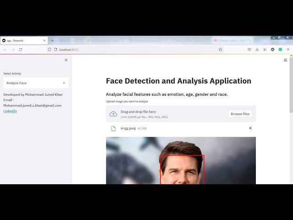Click the Streamlit favicon on the browser tab
This screenshot has height=220, width=293.
(4, 40)
